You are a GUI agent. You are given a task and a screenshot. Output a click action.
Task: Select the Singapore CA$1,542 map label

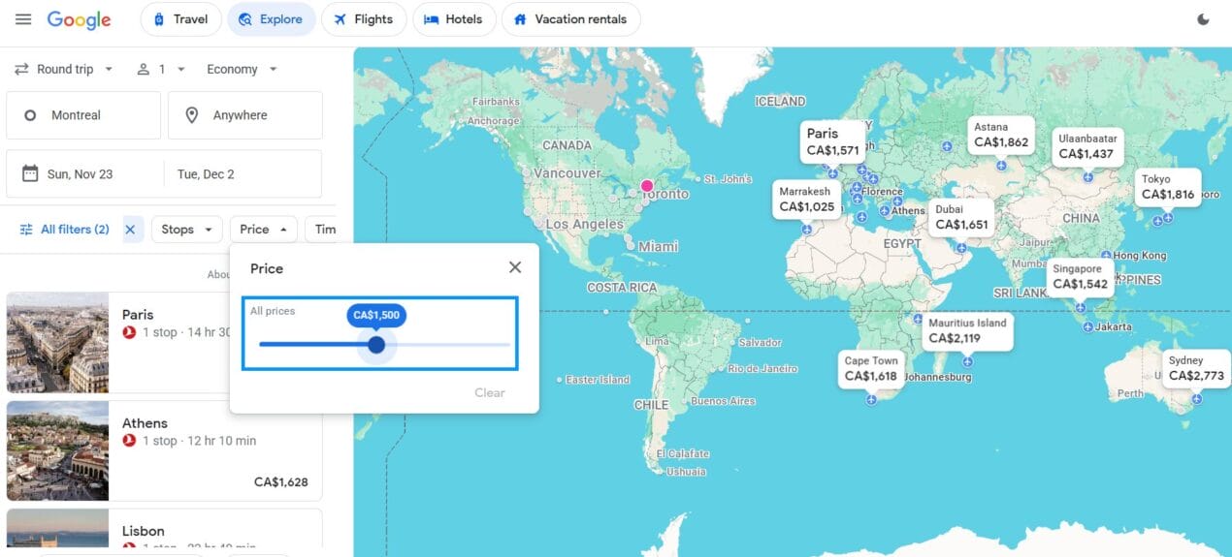[x=1080, y=277]
